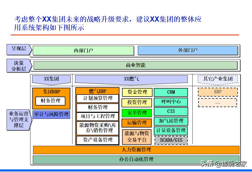
Task: Click the 人力资源管理 bar
Action: [x=136, y=150]
